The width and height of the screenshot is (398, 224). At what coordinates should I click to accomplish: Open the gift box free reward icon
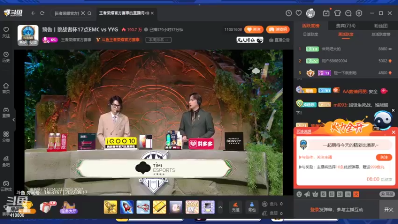coord(47,207)
